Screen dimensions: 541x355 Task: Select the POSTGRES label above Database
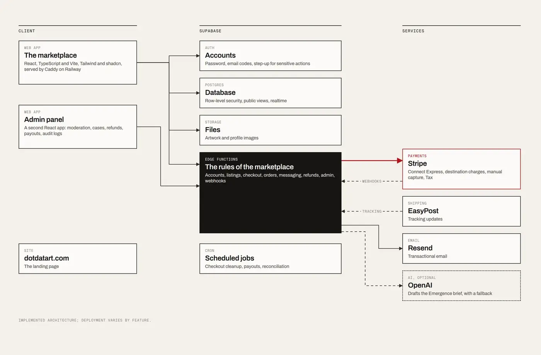click(x=214, y=85)
